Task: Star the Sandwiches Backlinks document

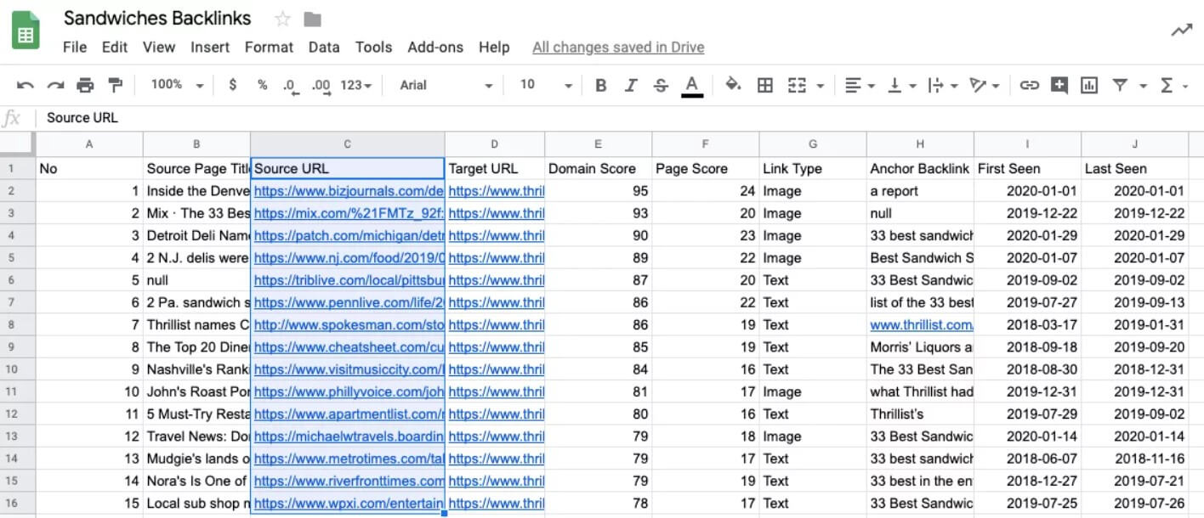Action: click(x=283, y=19)
